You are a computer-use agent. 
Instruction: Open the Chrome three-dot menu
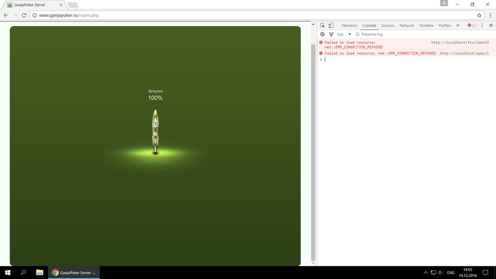[490, 15]
